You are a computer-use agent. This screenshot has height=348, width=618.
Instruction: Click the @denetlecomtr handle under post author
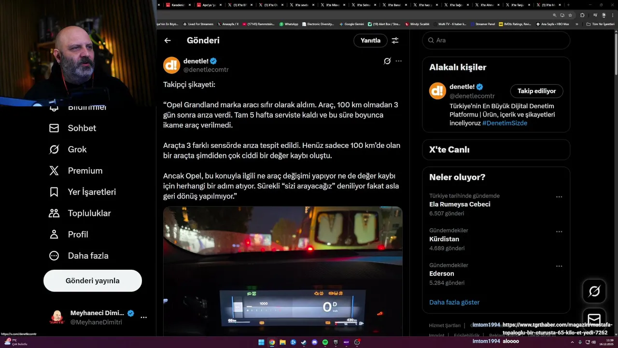click(206, 70)
